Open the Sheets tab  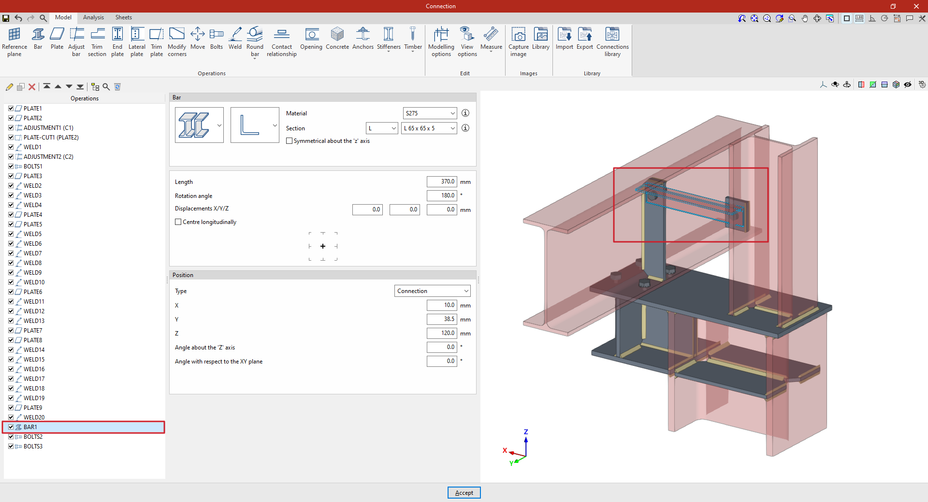123,17
